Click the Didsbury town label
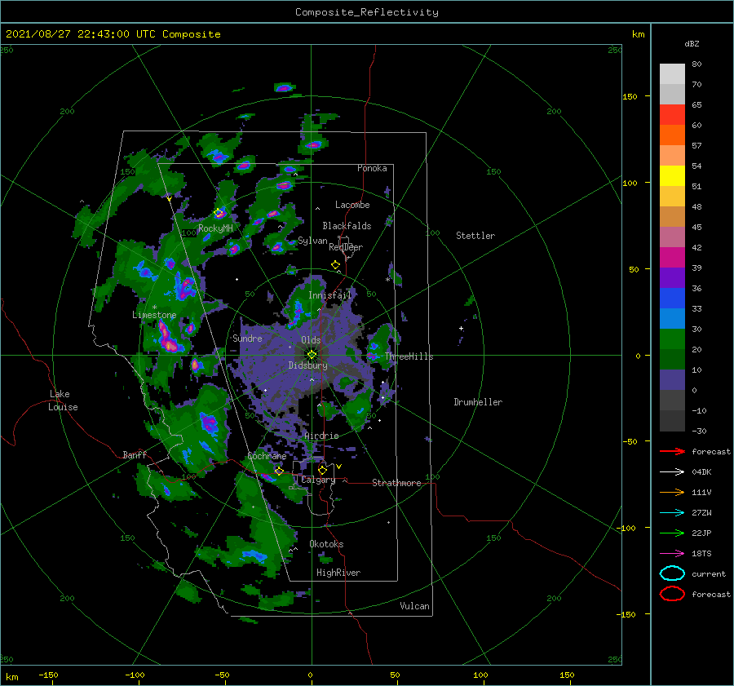734x686 pixels. tap(308, 365)
